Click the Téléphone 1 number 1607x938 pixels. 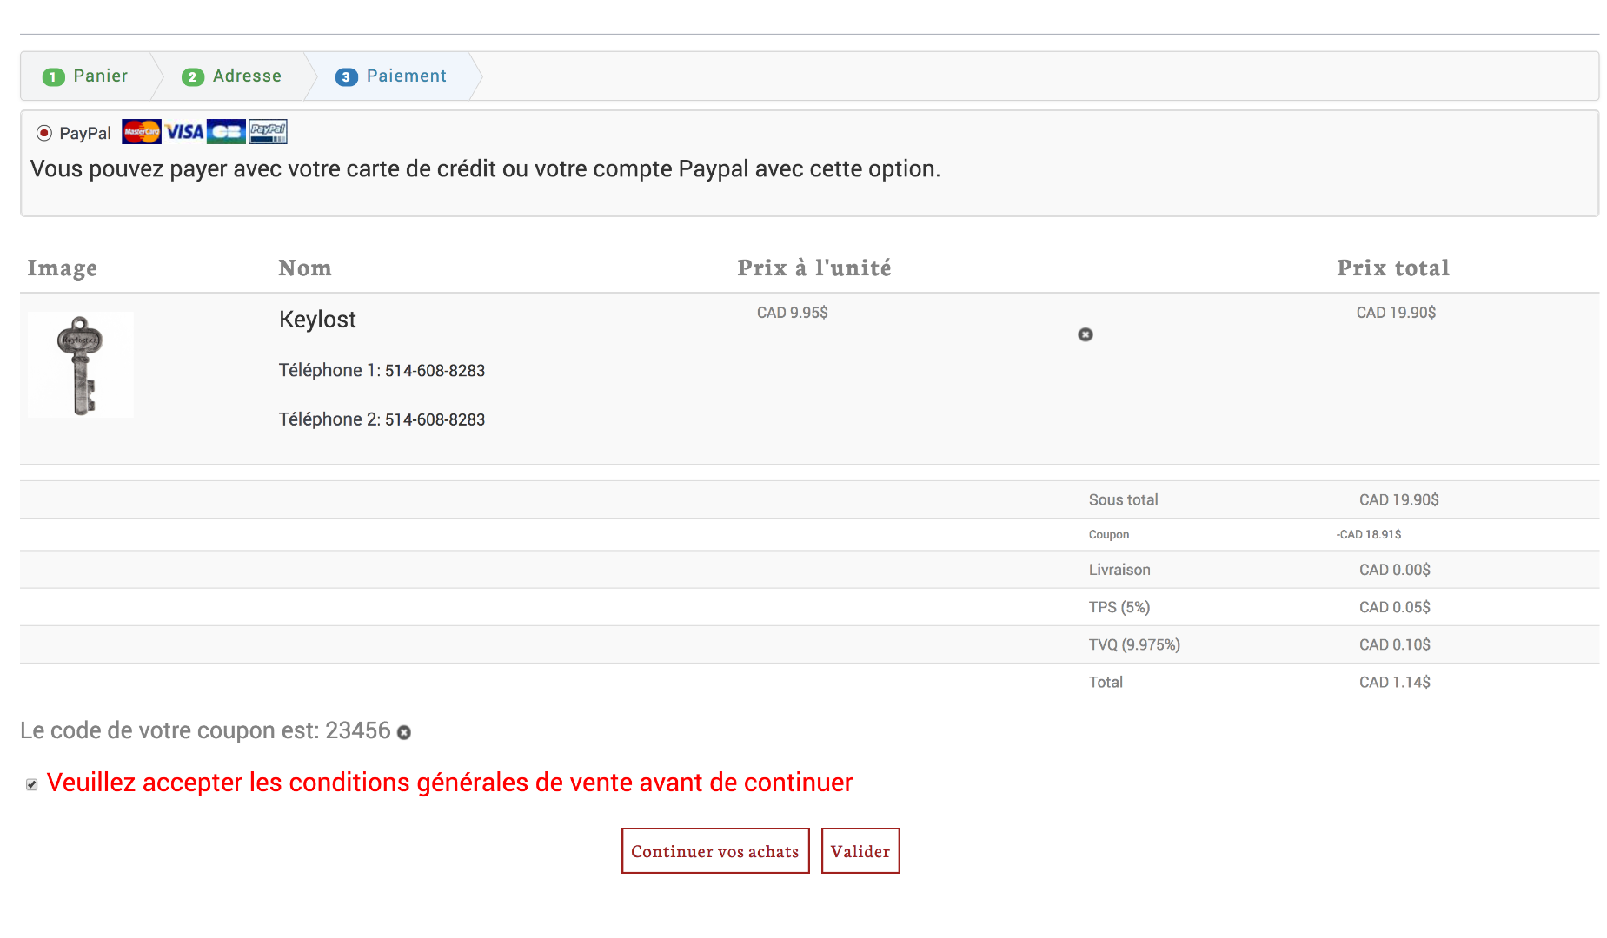click(x=435, y=371)
